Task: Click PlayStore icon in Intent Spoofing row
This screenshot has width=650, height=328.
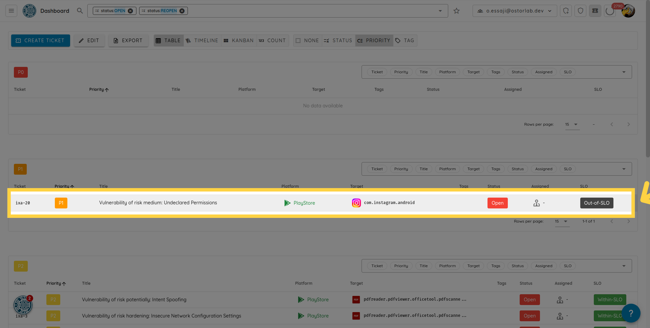Action: 301,300
